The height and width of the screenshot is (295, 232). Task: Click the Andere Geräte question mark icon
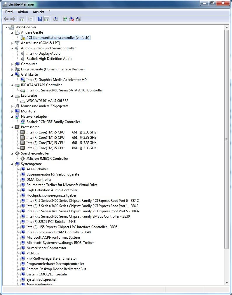pyautogui.click(x=17, y=32)
